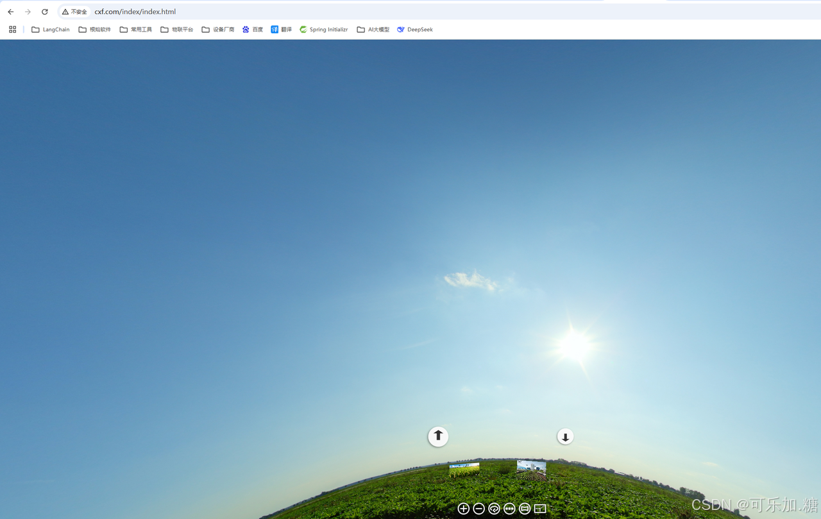
Task: Open the cornfield photo hotspot thumbnail
Action: point(464,469)
